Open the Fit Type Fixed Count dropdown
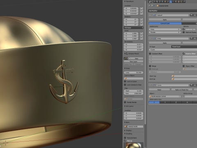 [x=184, y=46]
